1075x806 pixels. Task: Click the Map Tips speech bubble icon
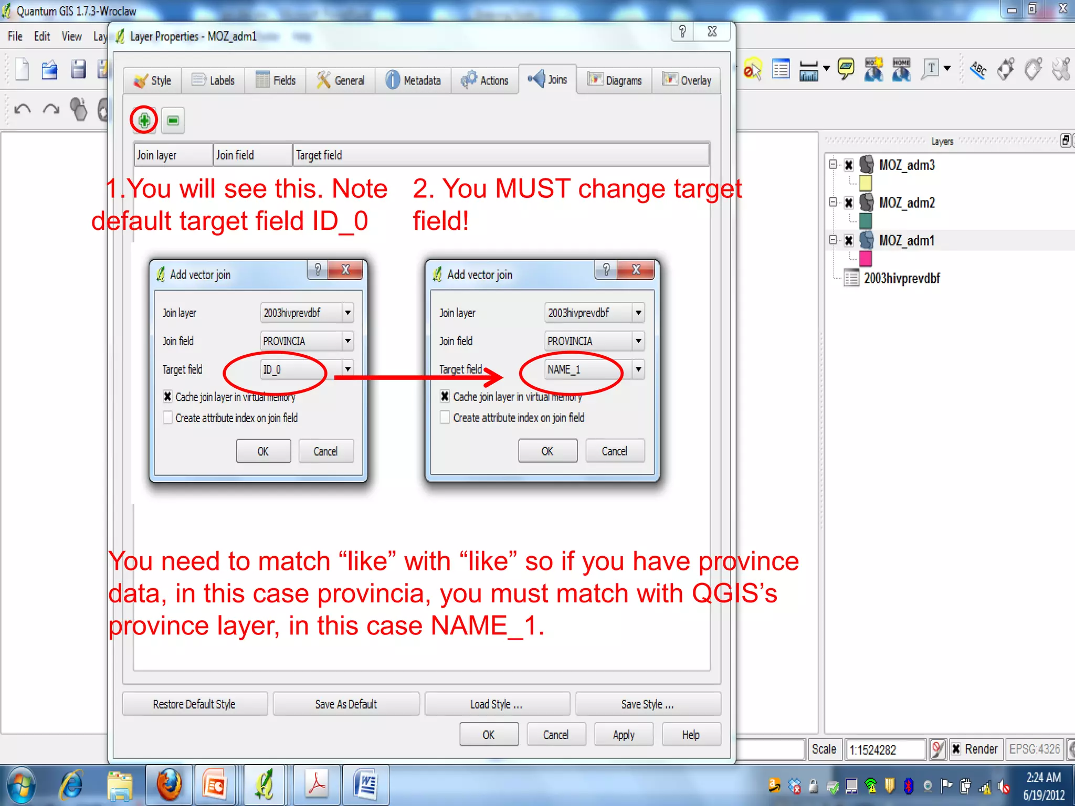846,69
